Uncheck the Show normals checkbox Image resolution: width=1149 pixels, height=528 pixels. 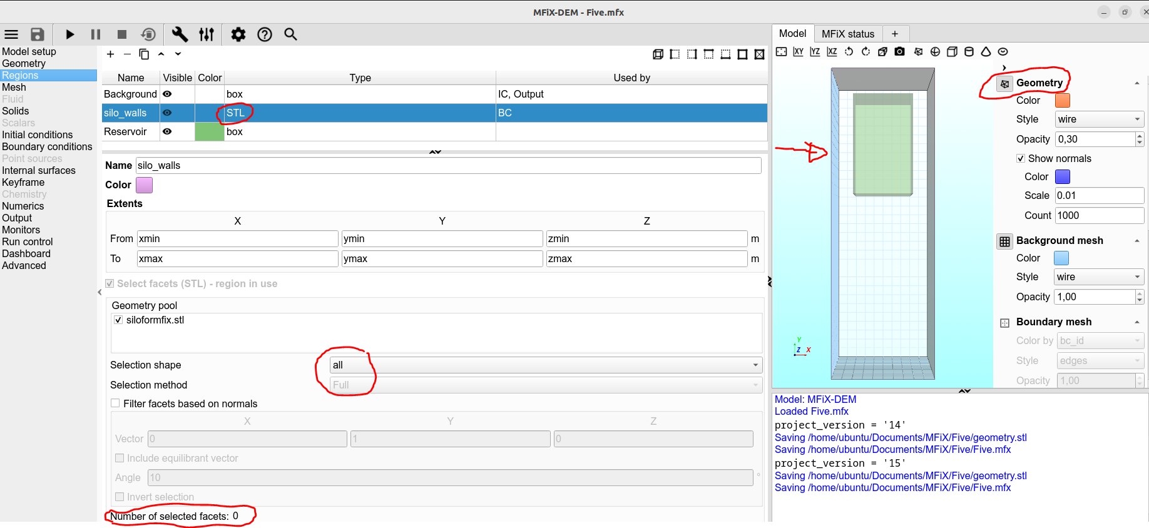[1021, 159]
